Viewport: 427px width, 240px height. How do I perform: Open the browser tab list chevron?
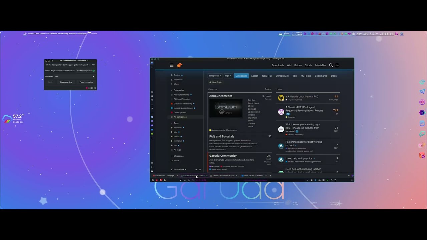tap(349, 176)
